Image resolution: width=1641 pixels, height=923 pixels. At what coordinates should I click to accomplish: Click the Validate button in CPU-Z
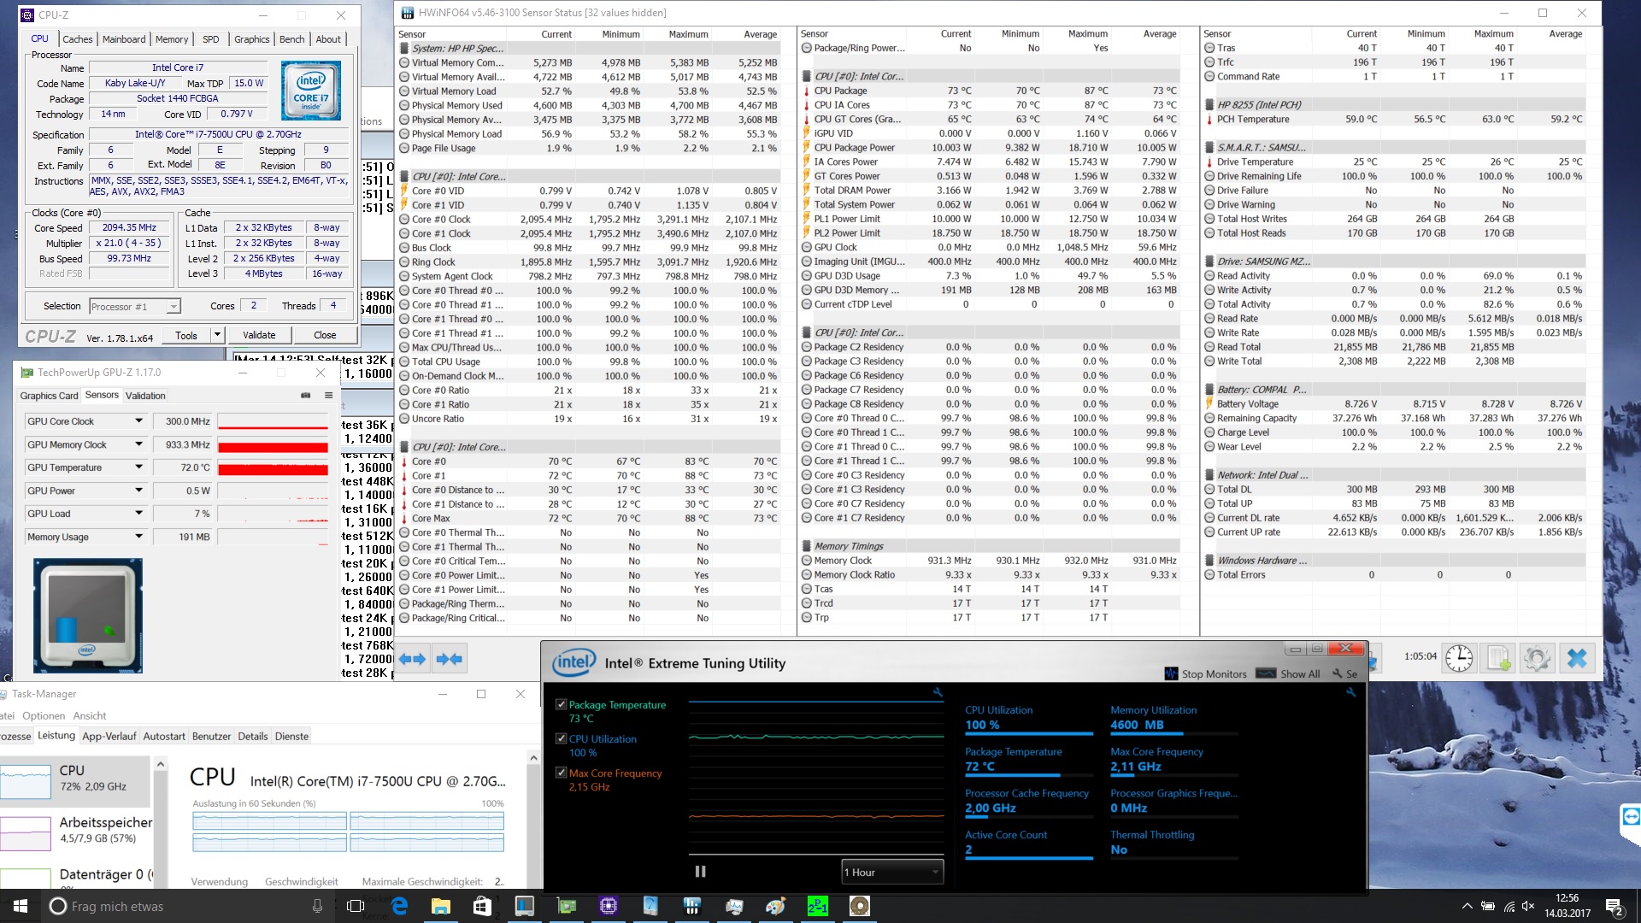point(259,335)
